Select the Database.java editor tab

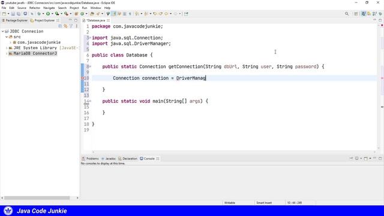95,20
